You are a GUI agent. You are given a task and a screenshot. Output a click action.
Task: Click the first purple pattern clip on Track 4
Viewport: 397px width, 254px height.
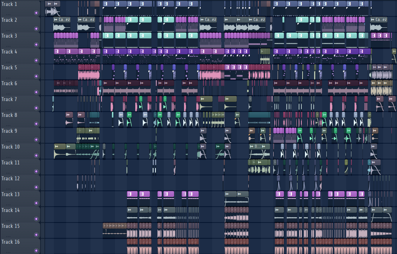[59, 51]
